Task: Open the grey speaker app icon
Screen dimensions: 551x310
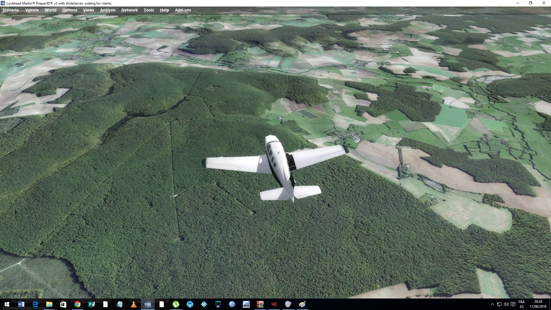Action: [x=288, y=304]
